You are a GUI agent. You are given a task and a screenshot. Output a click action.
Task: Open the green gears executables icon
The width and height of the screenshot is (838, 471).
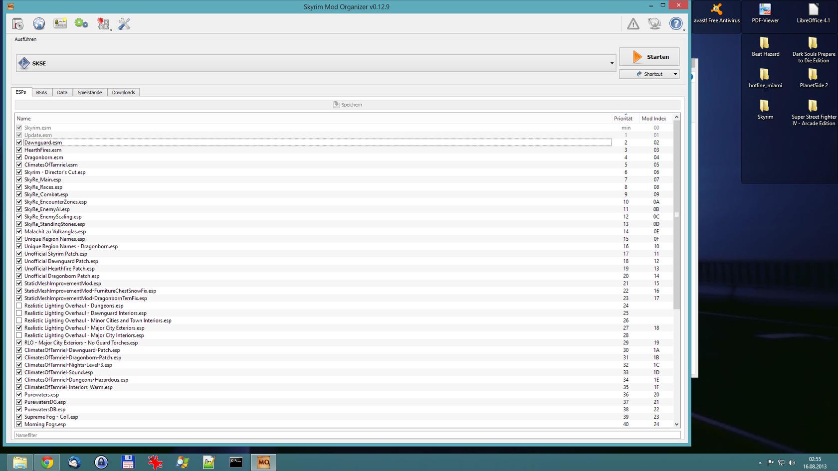coord(81,23)
